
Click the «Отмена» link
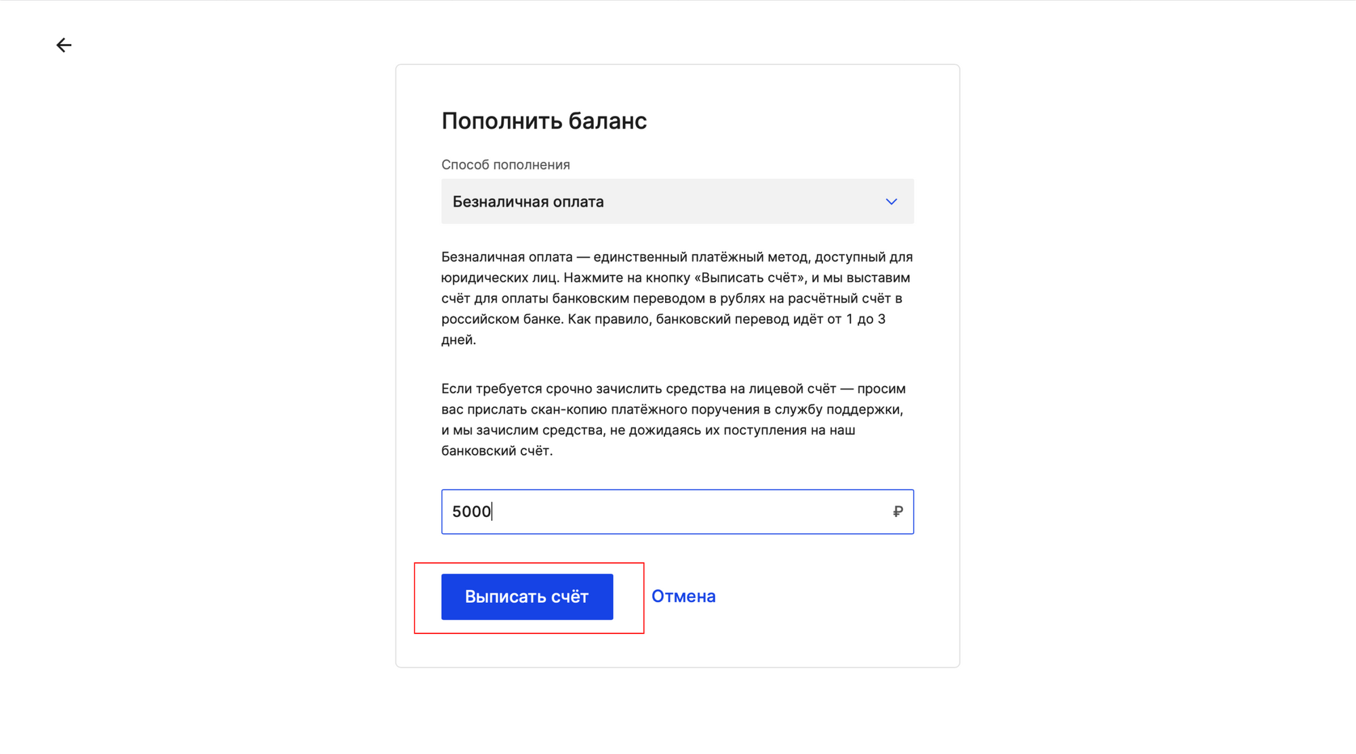coord(683,596)
